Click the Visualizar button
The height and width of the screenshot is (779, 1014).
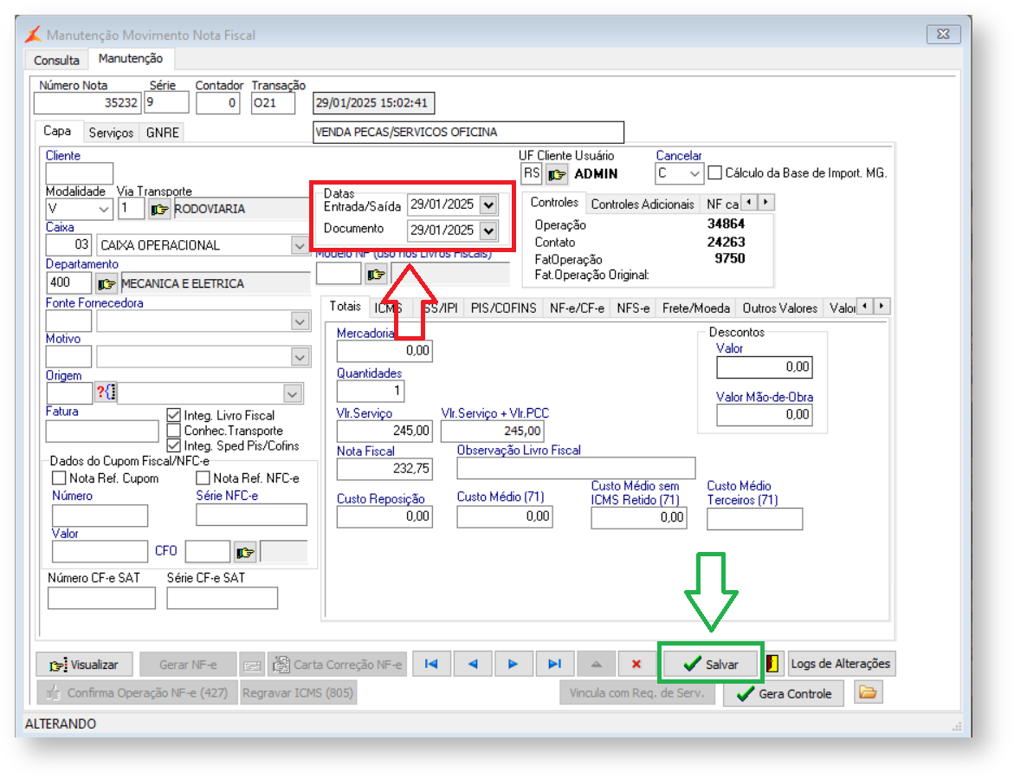85,665
